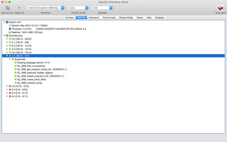Select the Desktop: 1440 x 900 x 32 bpp row
Image resolution: width=227 pixels, height=142 pixels.
[113, 32]
